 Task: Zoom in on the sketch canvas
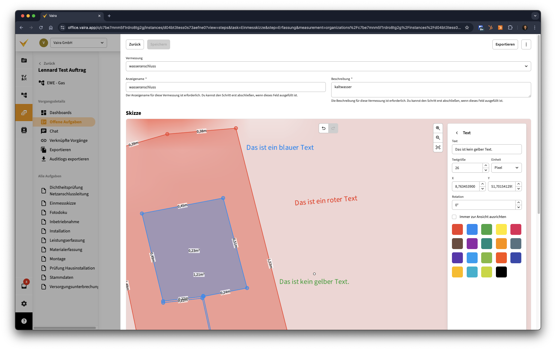438,128
